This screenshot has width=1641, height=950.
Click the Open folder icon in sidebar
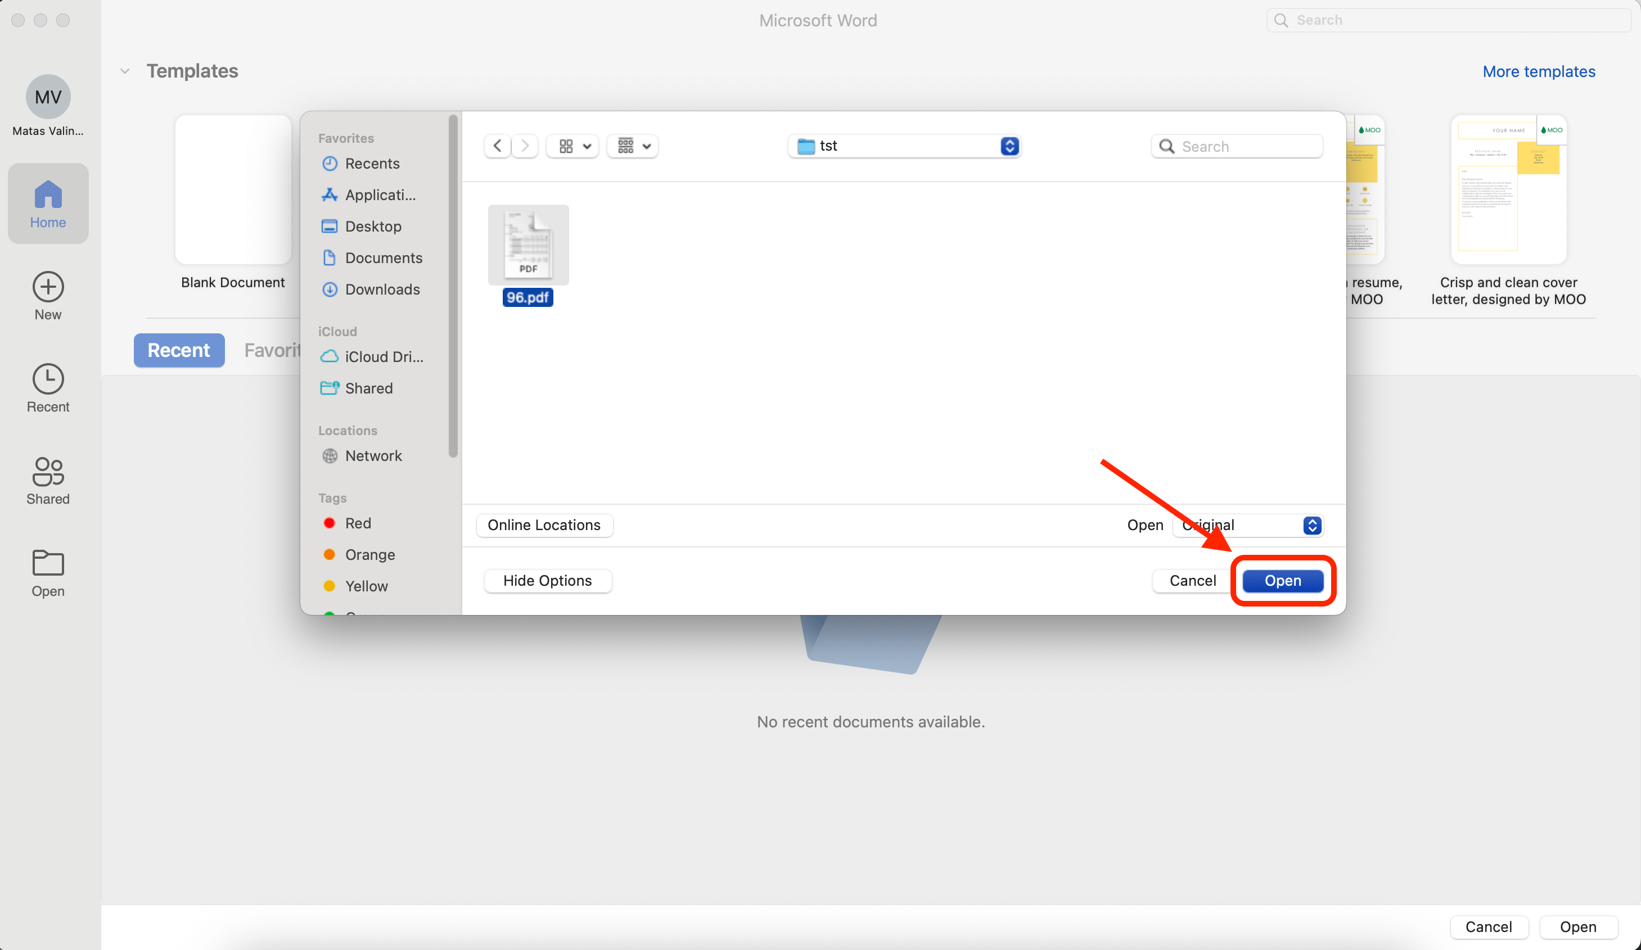(x=48, y=563)
